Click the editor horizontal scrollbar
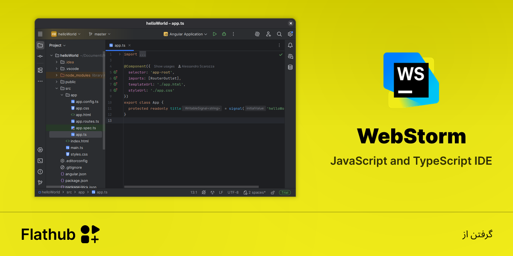Viewport: 513px width, 256px height. [191, 187]
